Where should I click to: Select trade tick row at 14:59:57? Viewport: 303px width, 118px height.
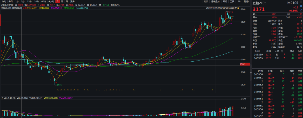tap(277, 116)
